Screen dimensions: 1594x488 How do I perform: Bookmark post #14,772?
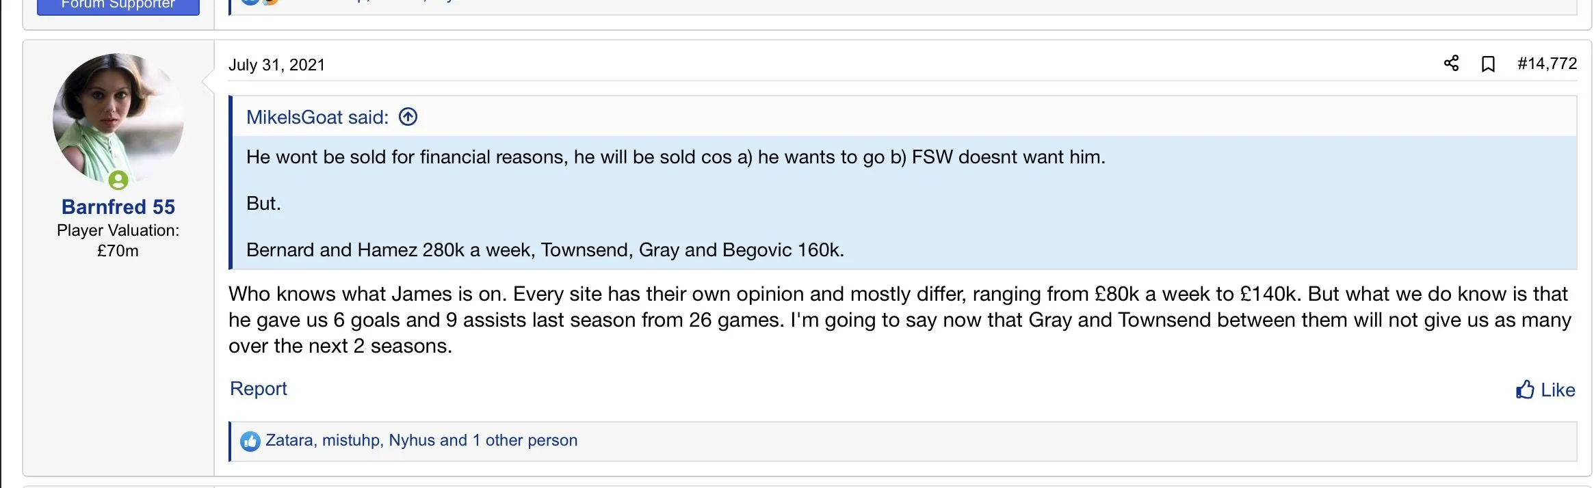coord(1488,64)
